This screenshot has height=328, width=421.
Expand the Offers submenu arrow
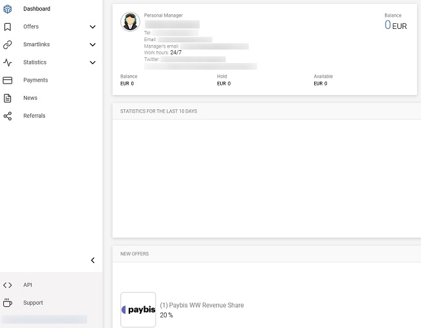tap(93, 27)
